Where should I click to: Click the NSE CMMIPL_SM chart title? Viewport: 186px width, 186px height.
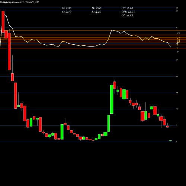tap(29, 2)
